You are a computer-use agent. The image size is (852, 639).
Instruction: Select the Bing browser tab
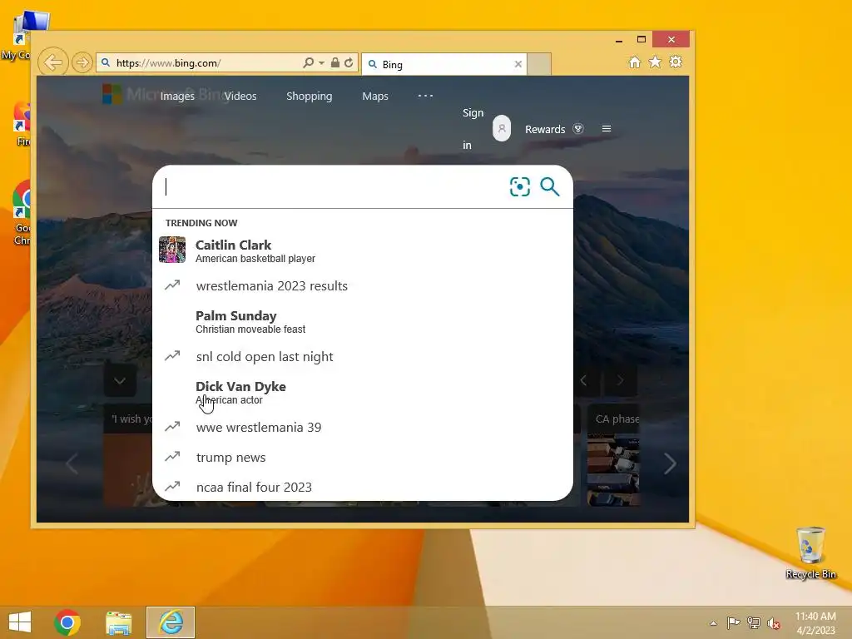click(444, 64)
